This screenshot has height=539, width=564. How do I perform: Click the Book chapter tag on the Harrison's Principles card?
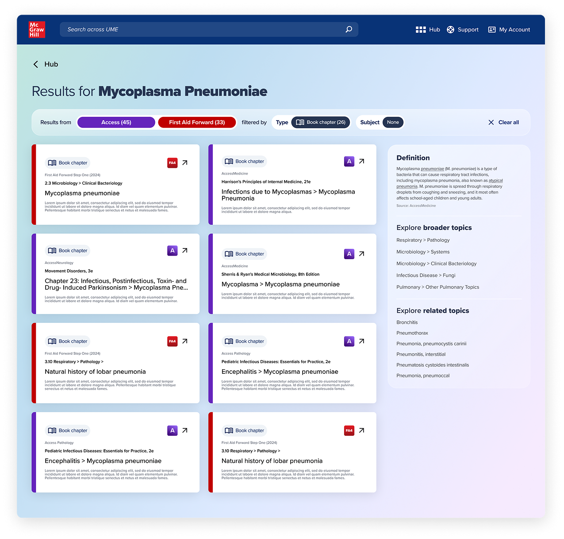coord(245,161)
